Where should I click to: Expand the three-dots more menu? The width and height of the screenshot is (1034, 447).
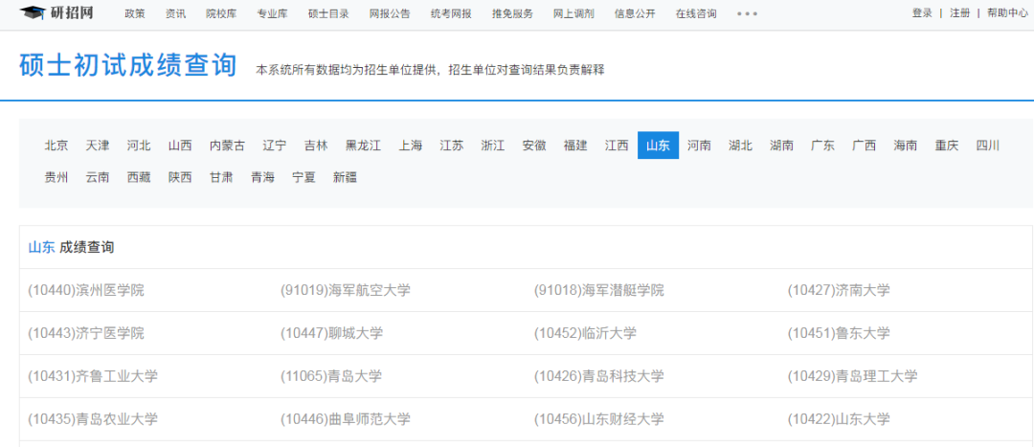tap(747, 13)
